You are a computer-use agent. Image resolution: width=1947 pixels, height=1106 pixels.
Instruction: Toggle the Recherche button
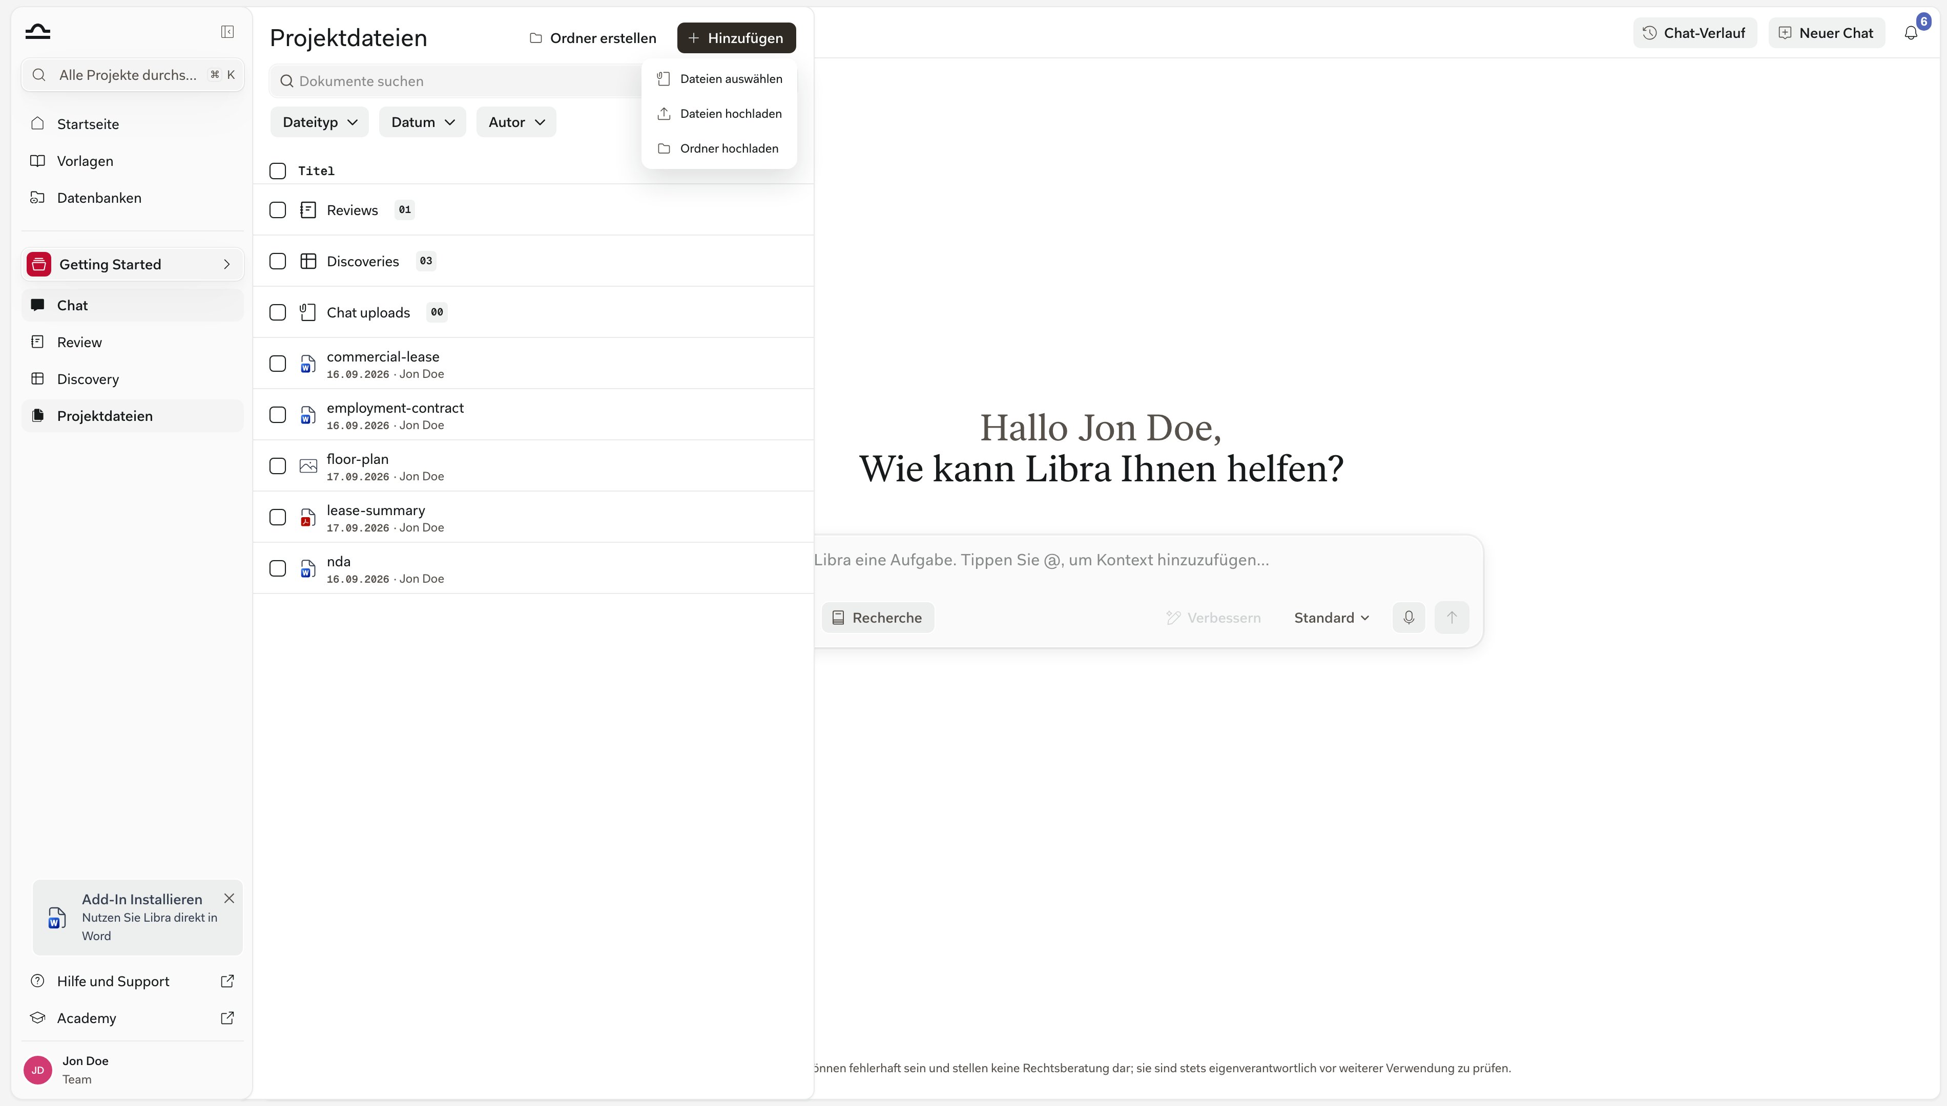coord(878,618)
